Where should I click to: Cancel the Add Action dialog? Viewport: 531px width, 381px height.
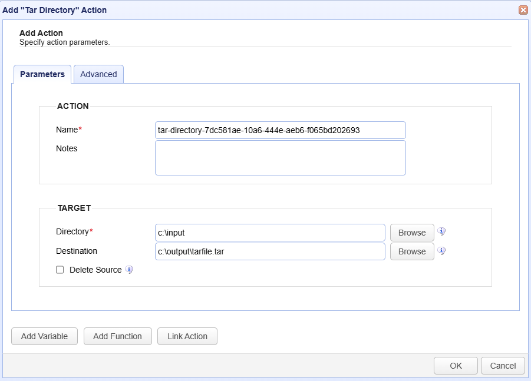pyautogui.click(x=503, y=366)
